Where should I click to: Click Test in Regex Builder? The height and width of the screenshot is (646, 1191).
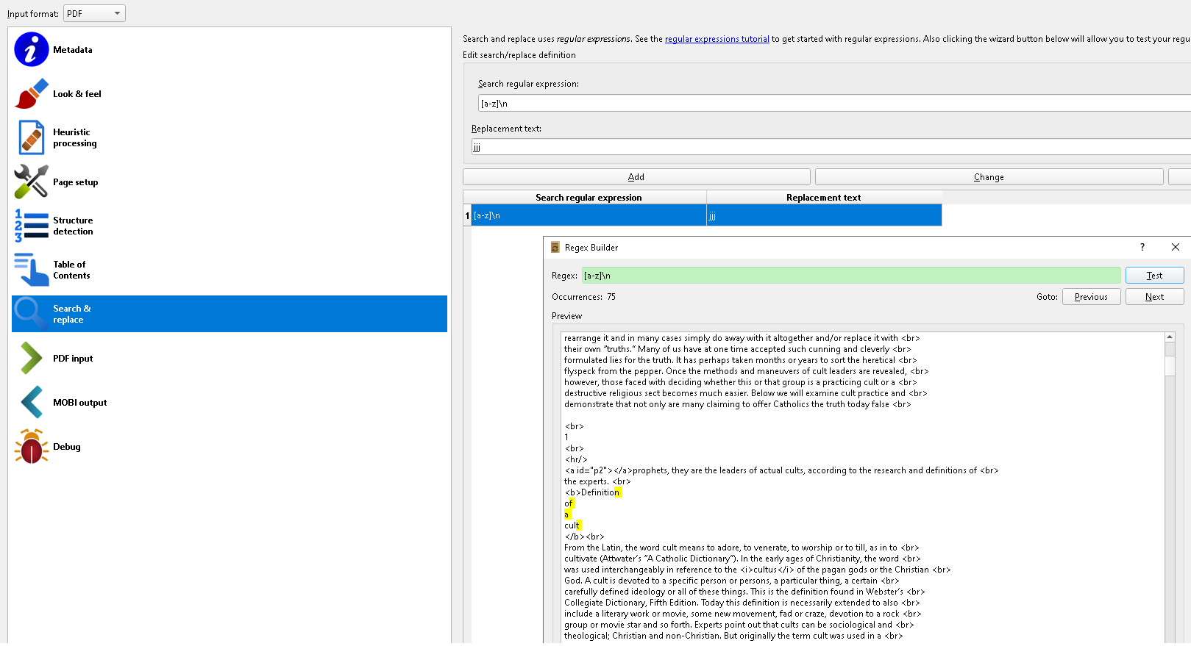1154,276
